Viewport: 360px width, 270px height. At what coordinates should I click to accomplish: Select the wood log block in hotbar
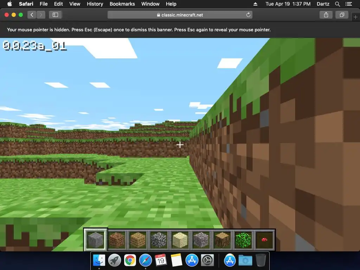click(222, 240)
